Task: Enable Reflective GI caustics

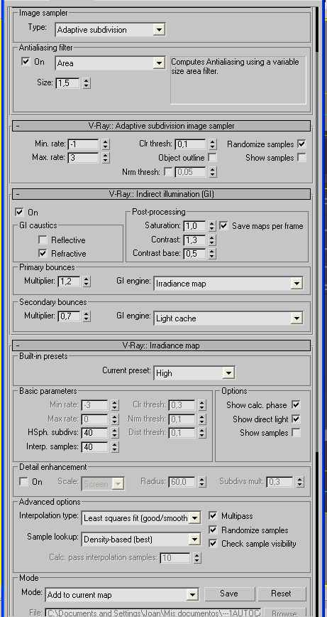Action: click(x=43, y=240)
